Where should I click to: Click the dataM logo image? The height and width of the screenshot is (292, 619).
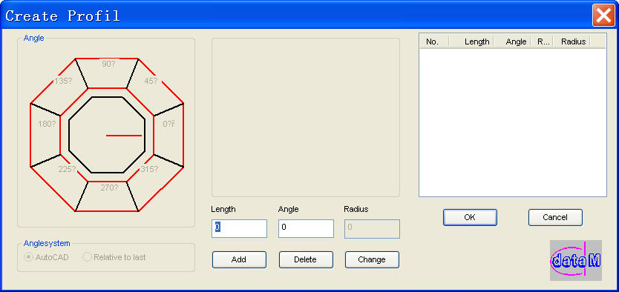[575, 260]
